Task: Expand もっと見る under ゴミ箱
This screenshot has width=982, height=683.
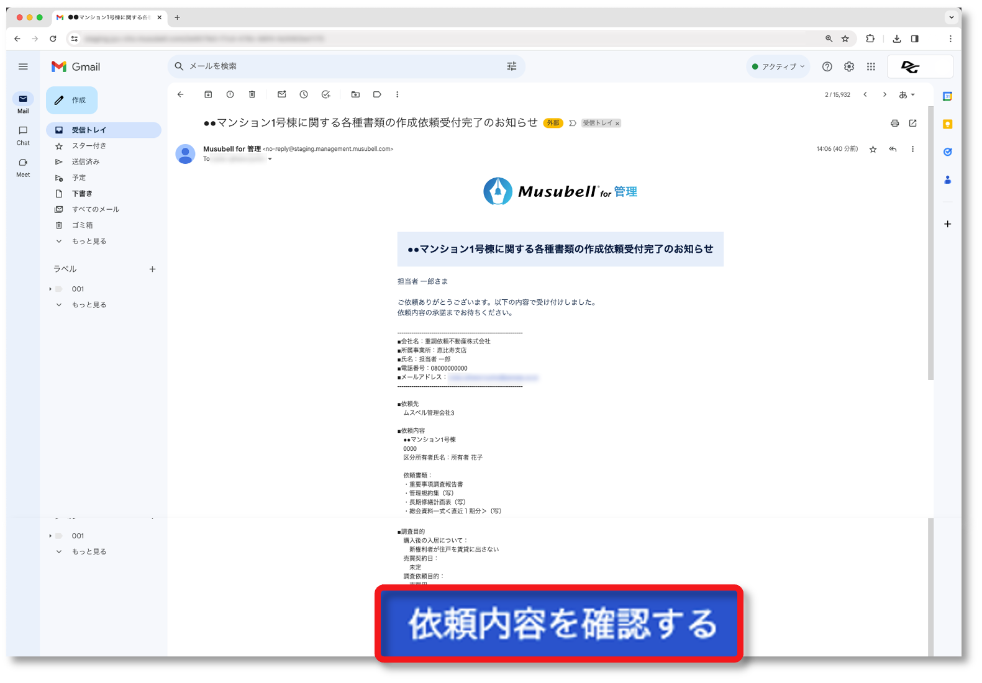Action: pos(89,241)
